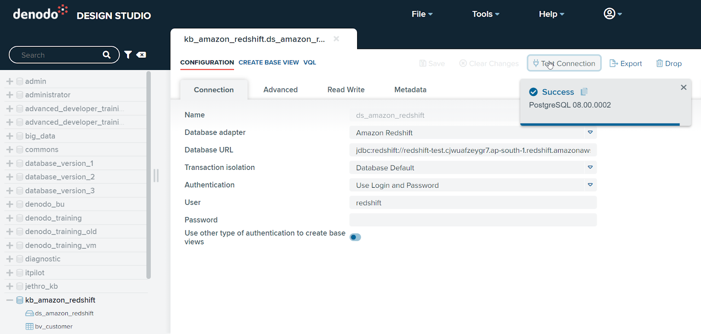Viewport: 701px width, 334px height.
Task: Expand the diagnostic database node
Action: tap(10, 259)
